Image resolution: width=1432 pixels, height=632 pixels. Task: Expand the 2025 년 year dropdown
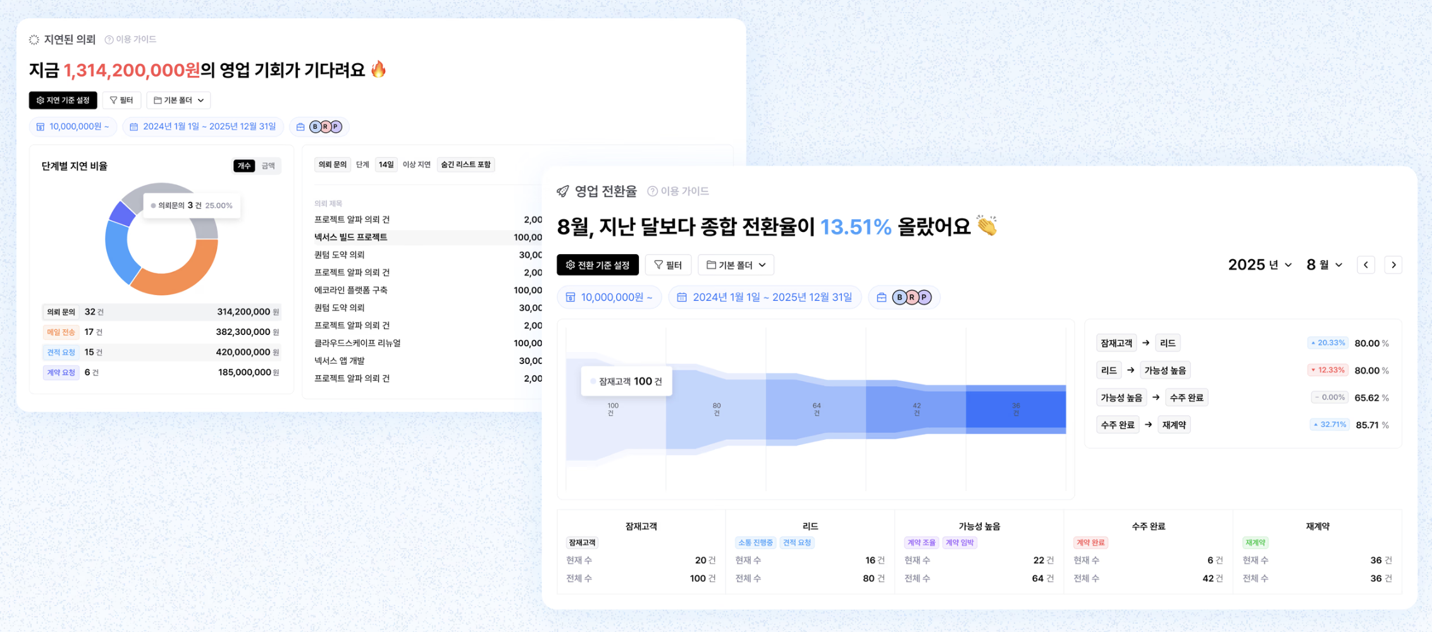(x=1259, y=265)
